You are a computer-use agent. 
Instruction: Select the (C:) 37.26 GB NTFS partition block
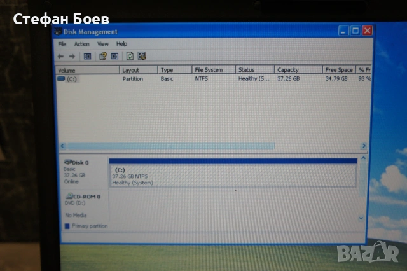pyautogui.click(x=233, y=173)
